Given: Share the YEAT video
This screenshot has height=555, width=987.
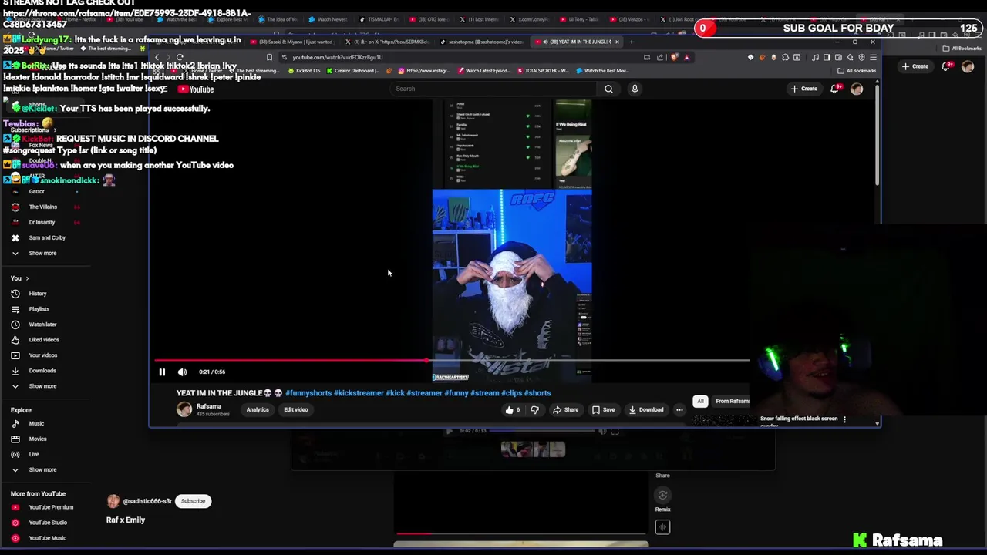Looking at the screenshot, I should (x=565, y=410).
